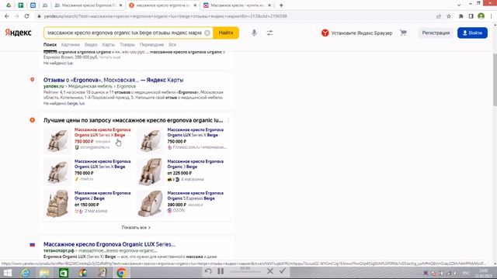Switch to the Видео search tab

(91, 45)
